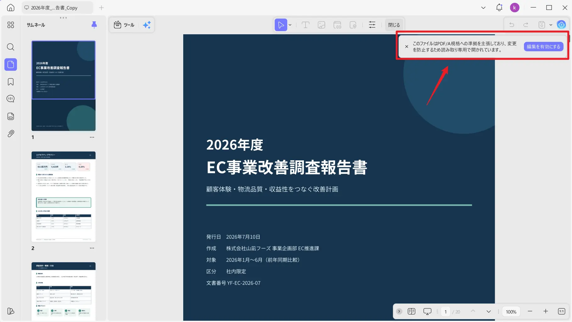The height and width of the screenshot is (322, 572).
Task: Set actual size 1:1 view
Action: click(x=562, y=311)
